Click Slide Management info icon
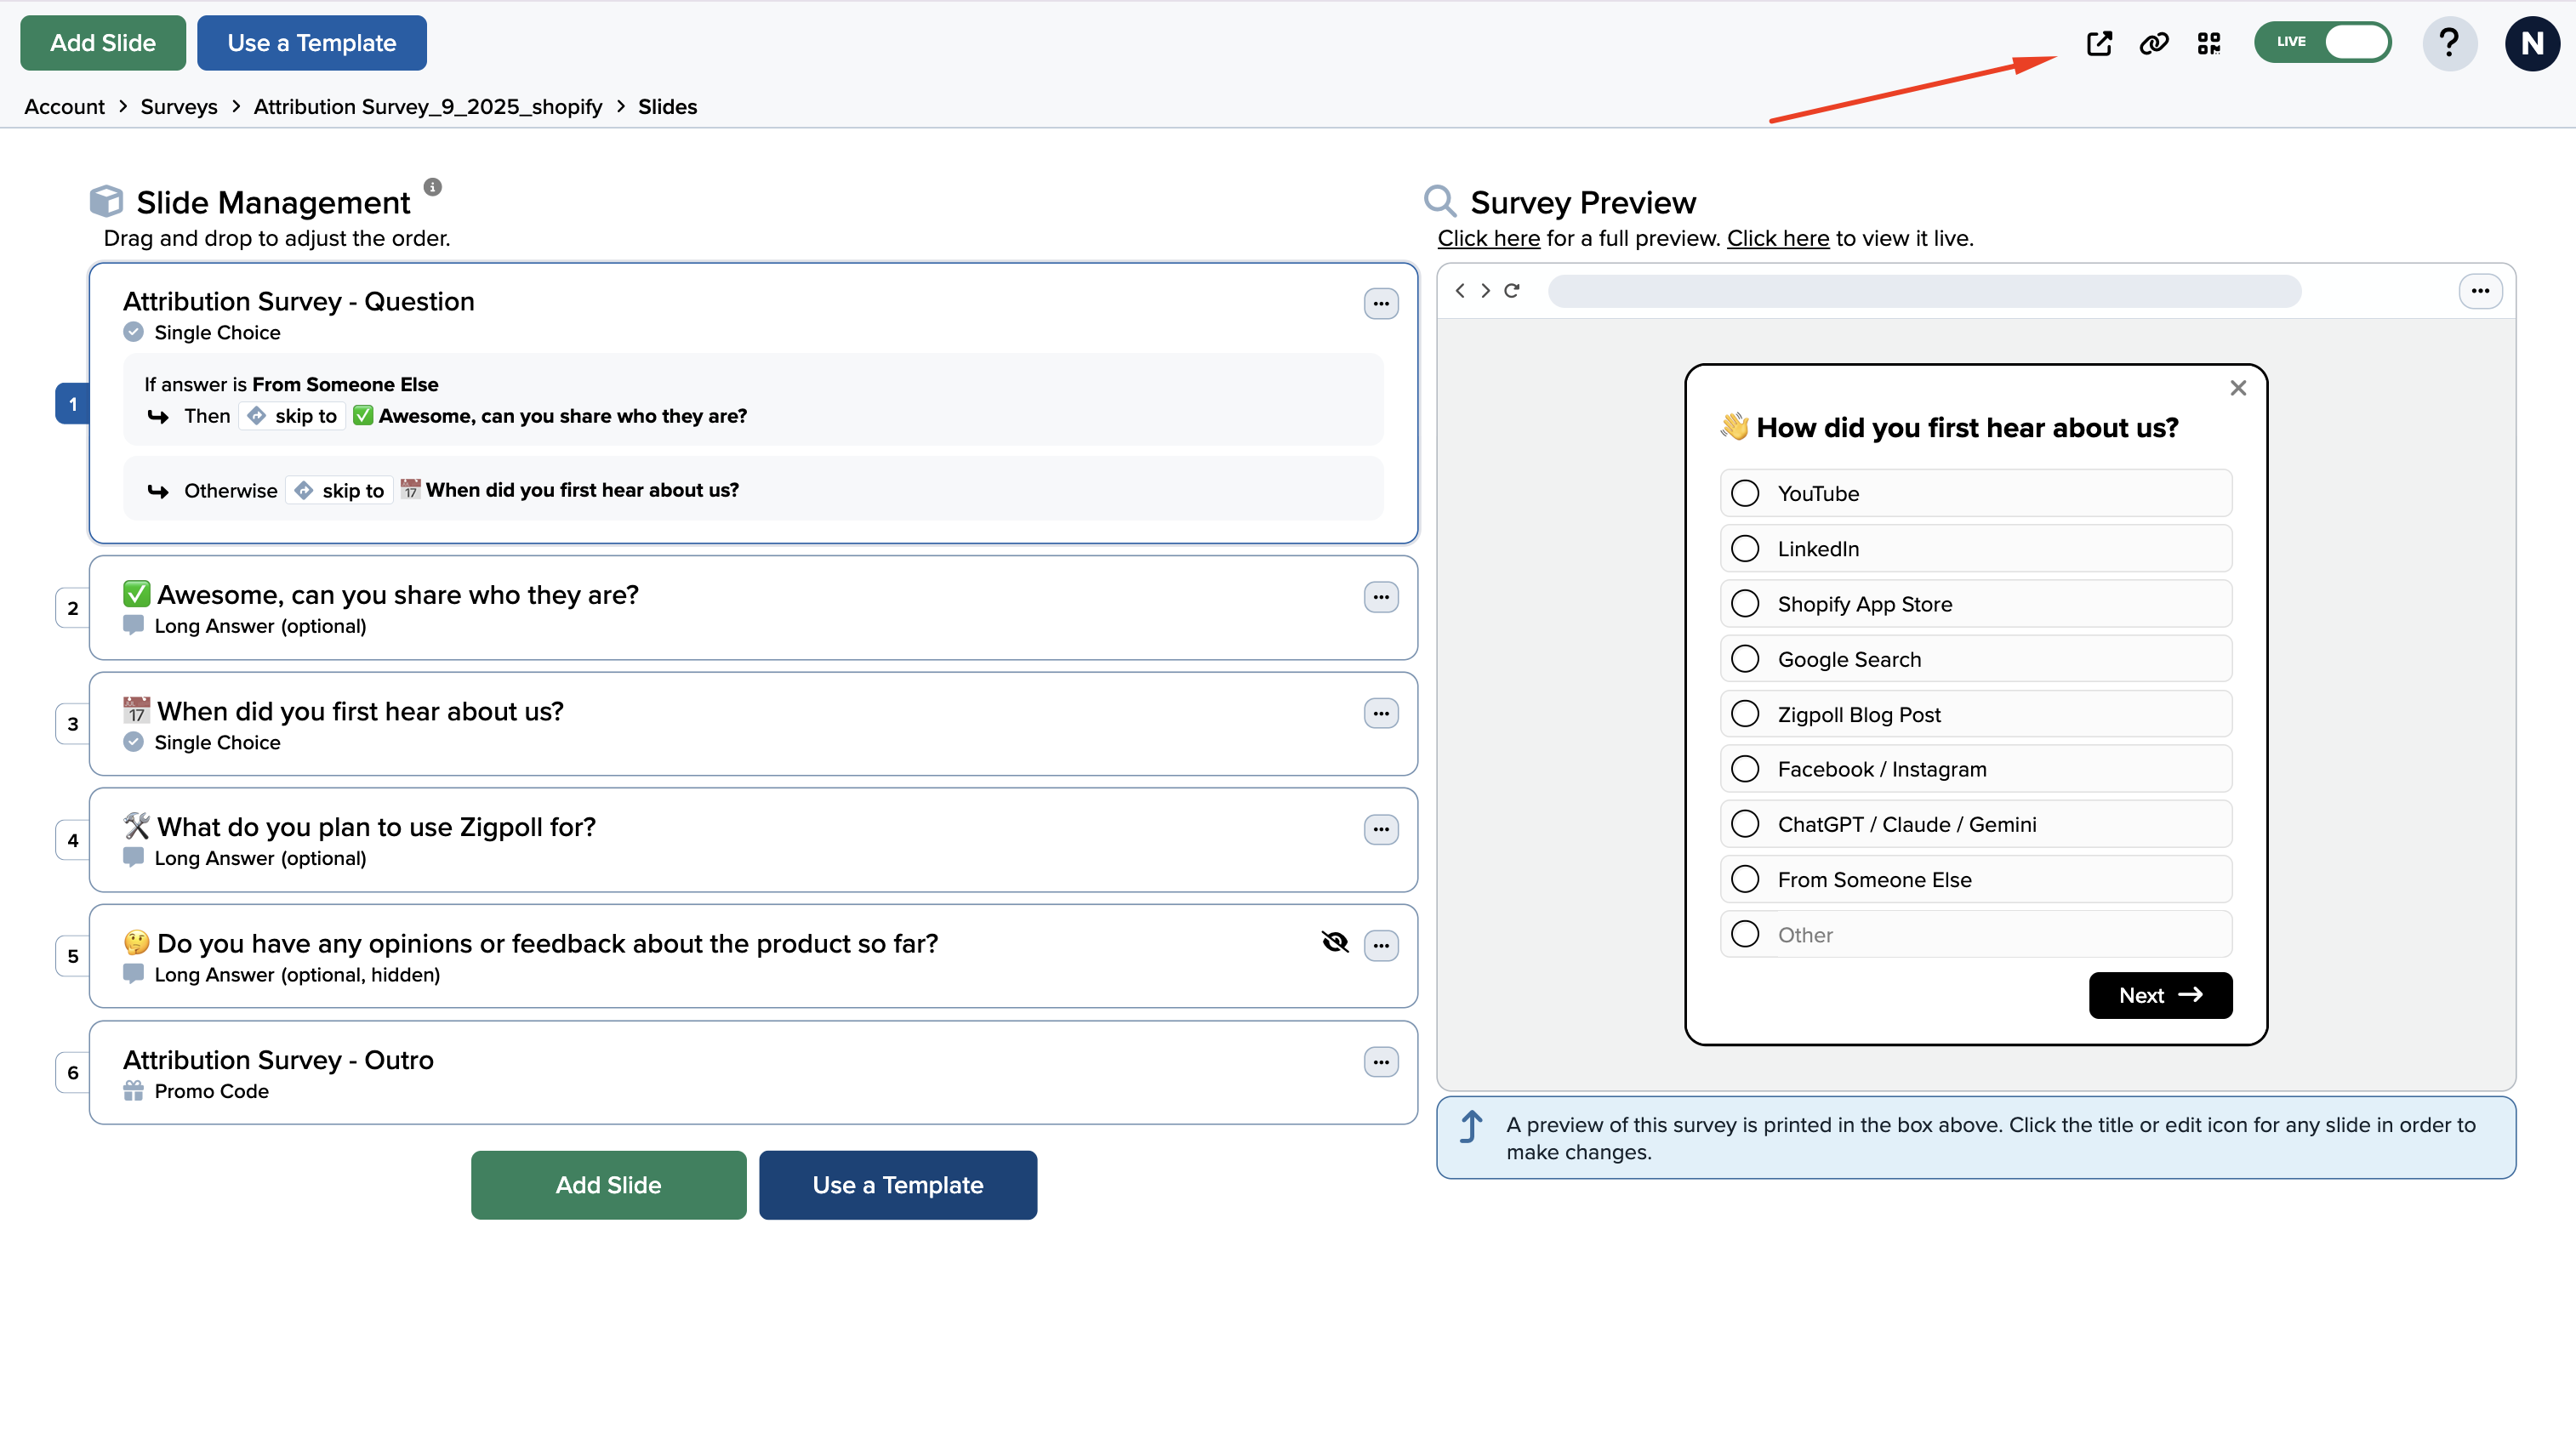2576x1451 pixels. tap(432, 187)
